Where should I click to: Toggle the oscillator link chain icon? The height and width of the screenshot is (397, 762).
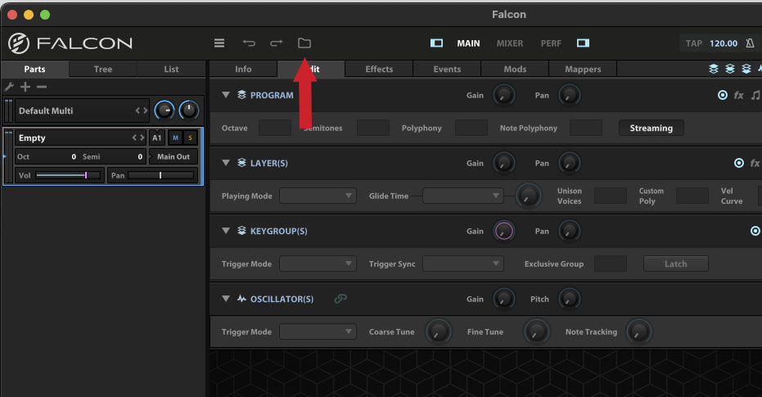[340, 299]
